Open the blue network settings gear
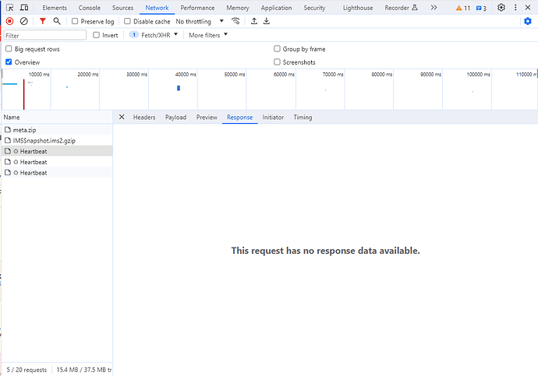The width and height of the screenshot is (538, 376). click(x=528, y=21)
